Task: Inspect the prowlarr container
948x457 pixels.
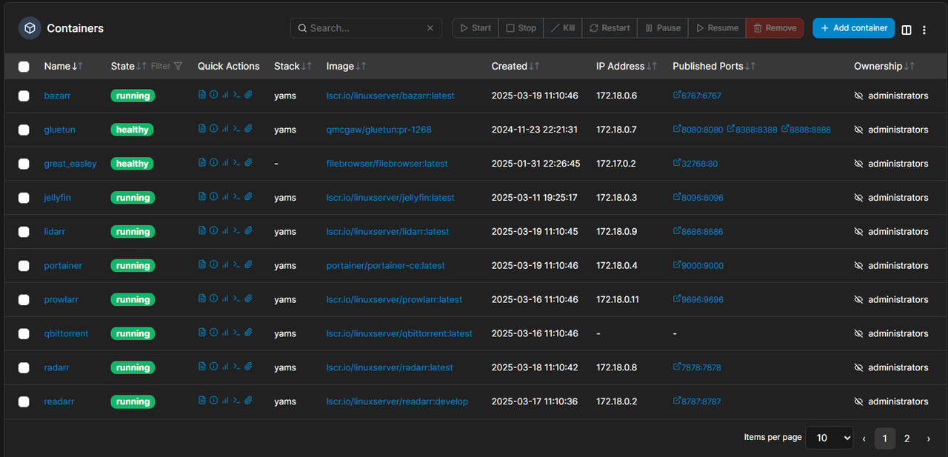Action: (x=213, y=299)
